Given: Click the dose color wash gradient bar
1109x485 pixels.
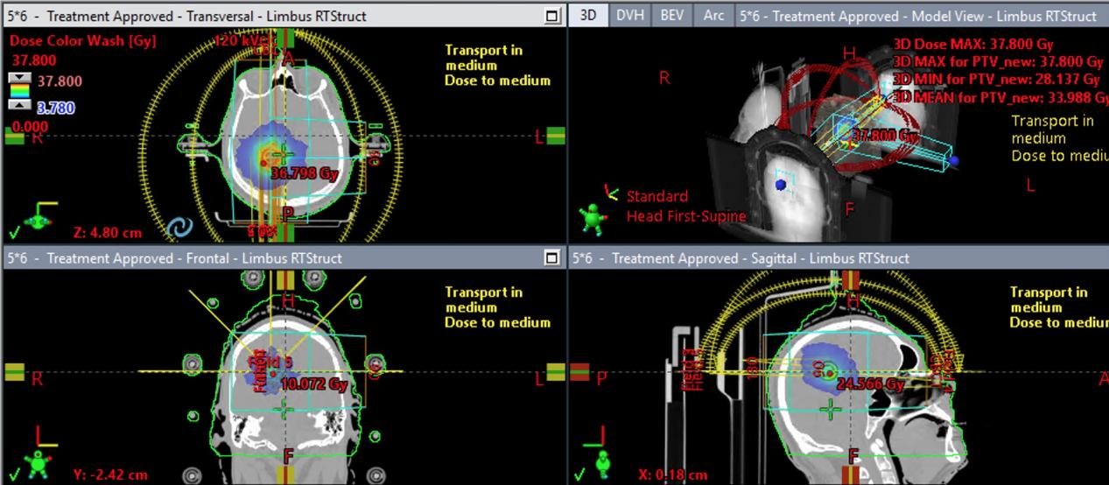Looking at the screenshot, I should click(20, 92).
